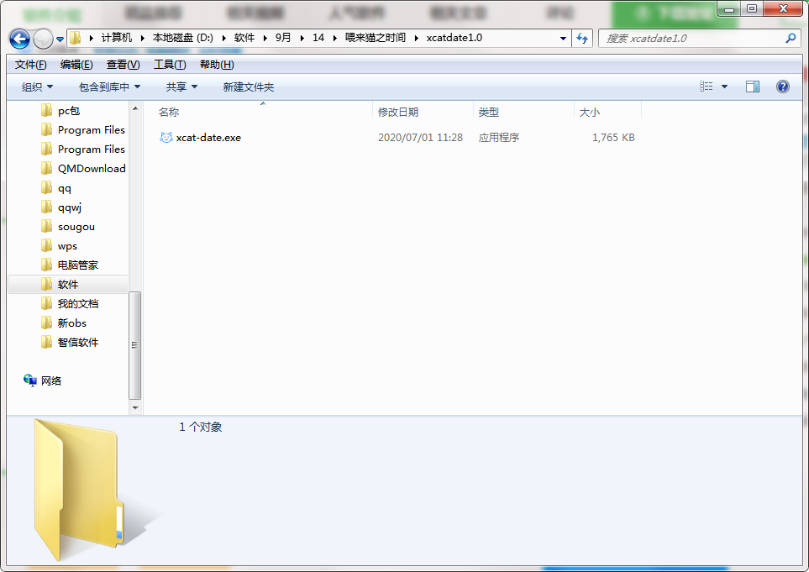This screenshot has width=809, height=572.
Task: Open the recent locations dropdown arrow
Action: 60,39
